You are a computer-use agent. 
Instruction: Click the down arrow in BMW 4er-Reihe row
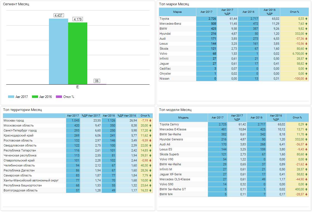306,165
